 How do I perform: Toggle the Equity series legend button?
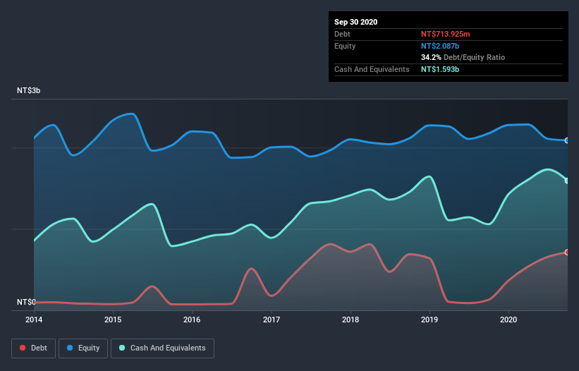click(x=83, y=348)
